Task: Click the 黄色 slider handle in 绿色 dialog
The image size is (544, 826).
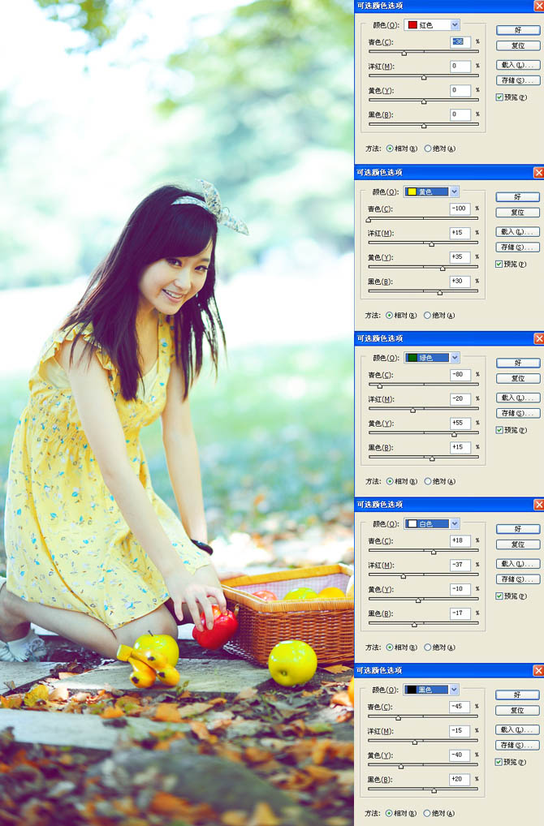Action: 453,434
